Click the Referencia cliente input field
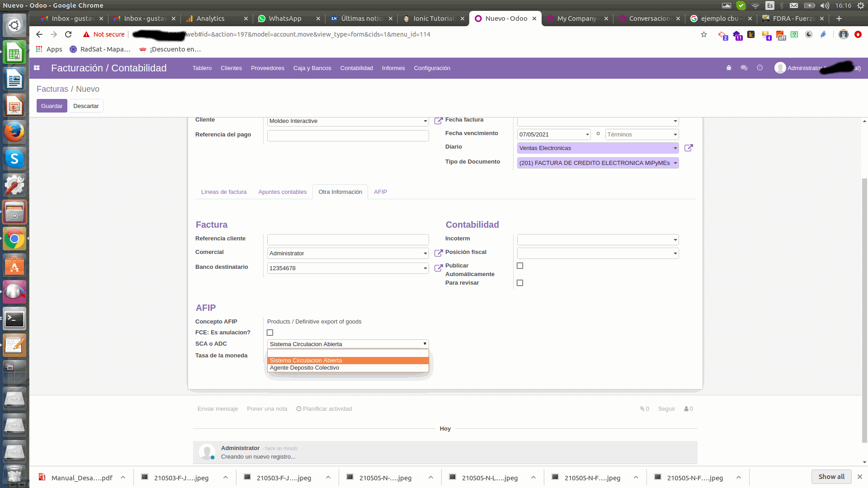Viewport: 868px width, 488px height. pyautogui.click(x=348, y=239)
